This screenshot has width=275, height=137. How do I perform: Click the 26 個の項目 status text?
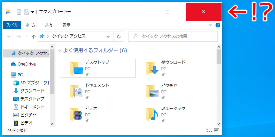point(17,131)
